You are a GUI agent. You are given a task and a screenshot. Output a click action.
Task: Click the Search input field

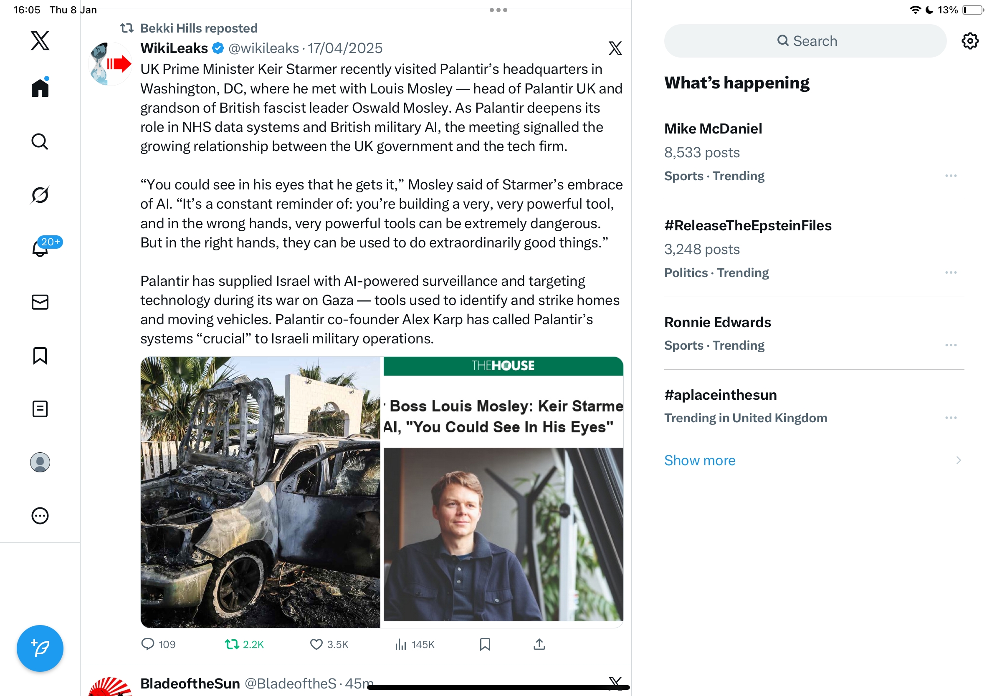click(805, 41)
